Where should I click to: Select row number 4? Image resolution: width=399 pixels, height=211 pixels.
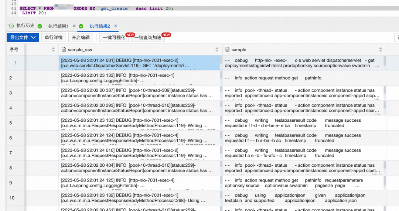pyautogui.click(x=16, y=108)
